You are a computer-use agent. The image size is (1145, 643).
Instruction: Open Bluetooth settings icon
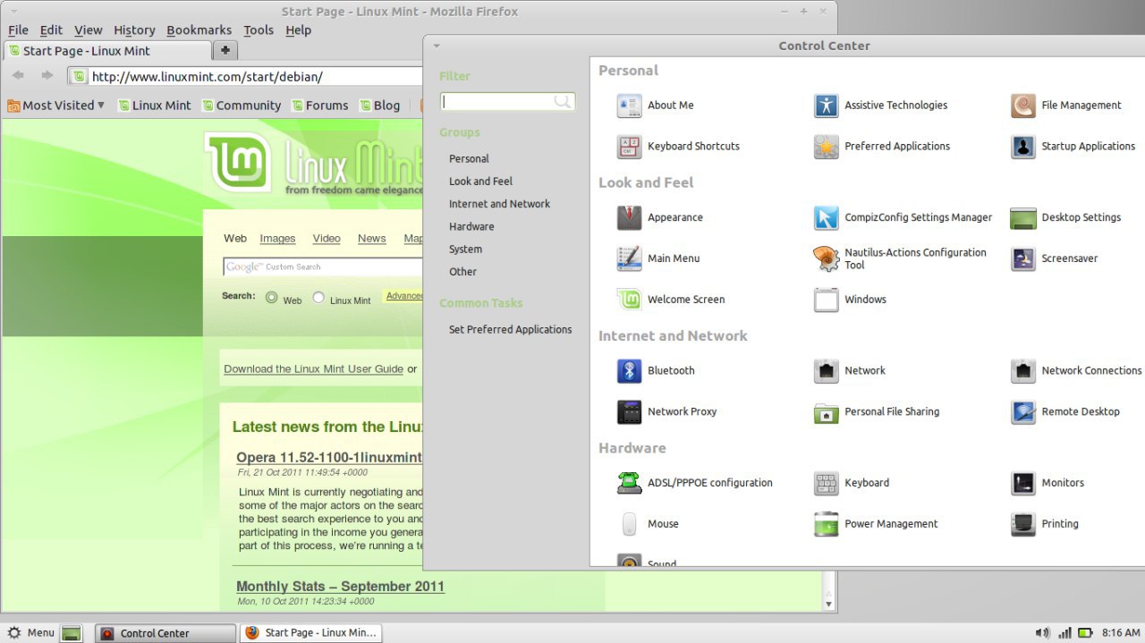click(x=629, y=370)
